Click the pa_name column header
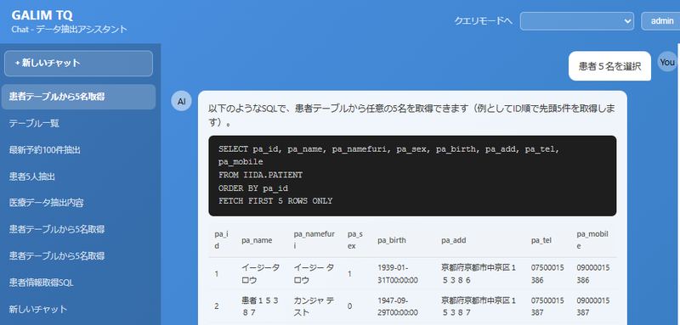The image size is (680, 325). pos(257,240)
